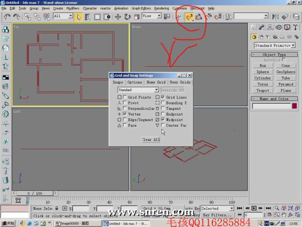Select the Rotate tool
302x227 pixels.
point(127,17)
